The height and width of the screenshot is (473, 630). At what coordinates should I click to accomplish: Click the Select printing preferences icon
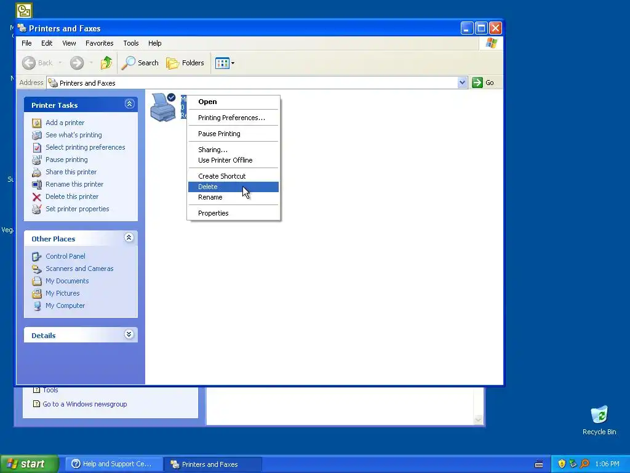[x=36, y=148]
